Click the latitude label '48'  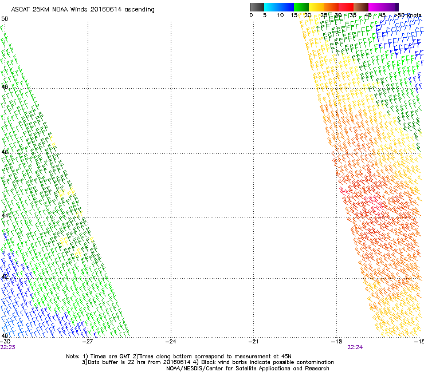5,87
